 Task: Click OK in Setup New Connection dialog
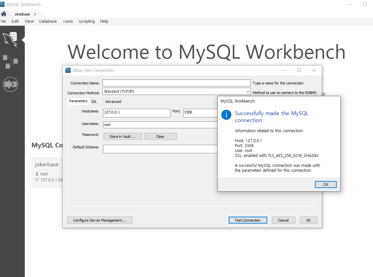(x=308, y=220)
